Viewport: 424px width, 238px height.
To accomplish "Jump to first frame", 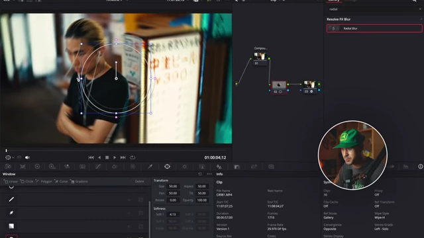I will point(91,157).
